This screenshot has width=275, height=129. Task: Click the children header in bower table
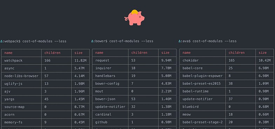click(139, 53)
